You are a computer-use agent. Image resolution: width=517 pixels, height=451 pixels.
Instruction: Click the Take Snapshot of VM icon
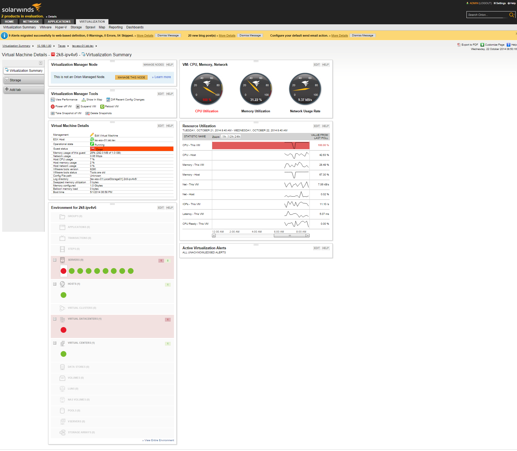53,114
